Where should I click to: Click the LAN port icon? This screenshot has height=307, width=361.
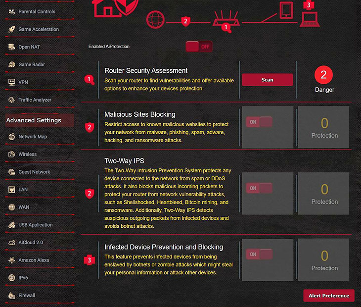click(x=12, y=190)
